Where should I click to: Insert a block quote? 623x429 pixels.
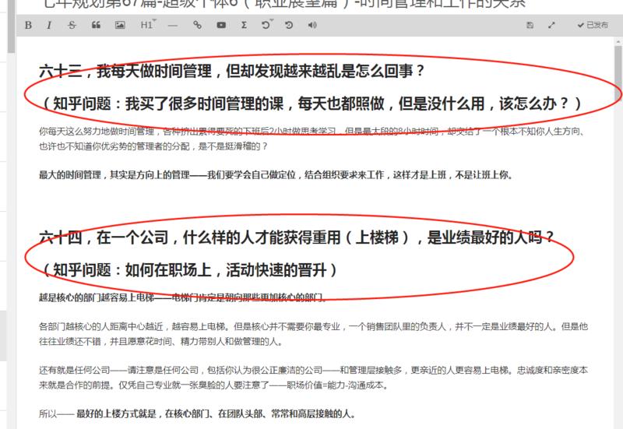(96, 25)
